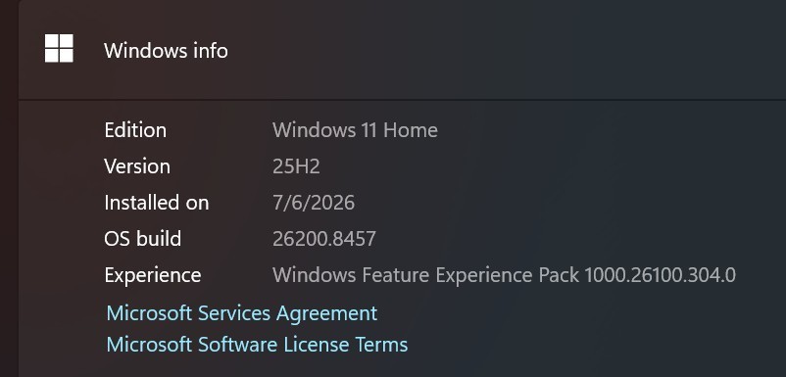
Task: Collapse the Windows info section header
Action: [402, 50]
